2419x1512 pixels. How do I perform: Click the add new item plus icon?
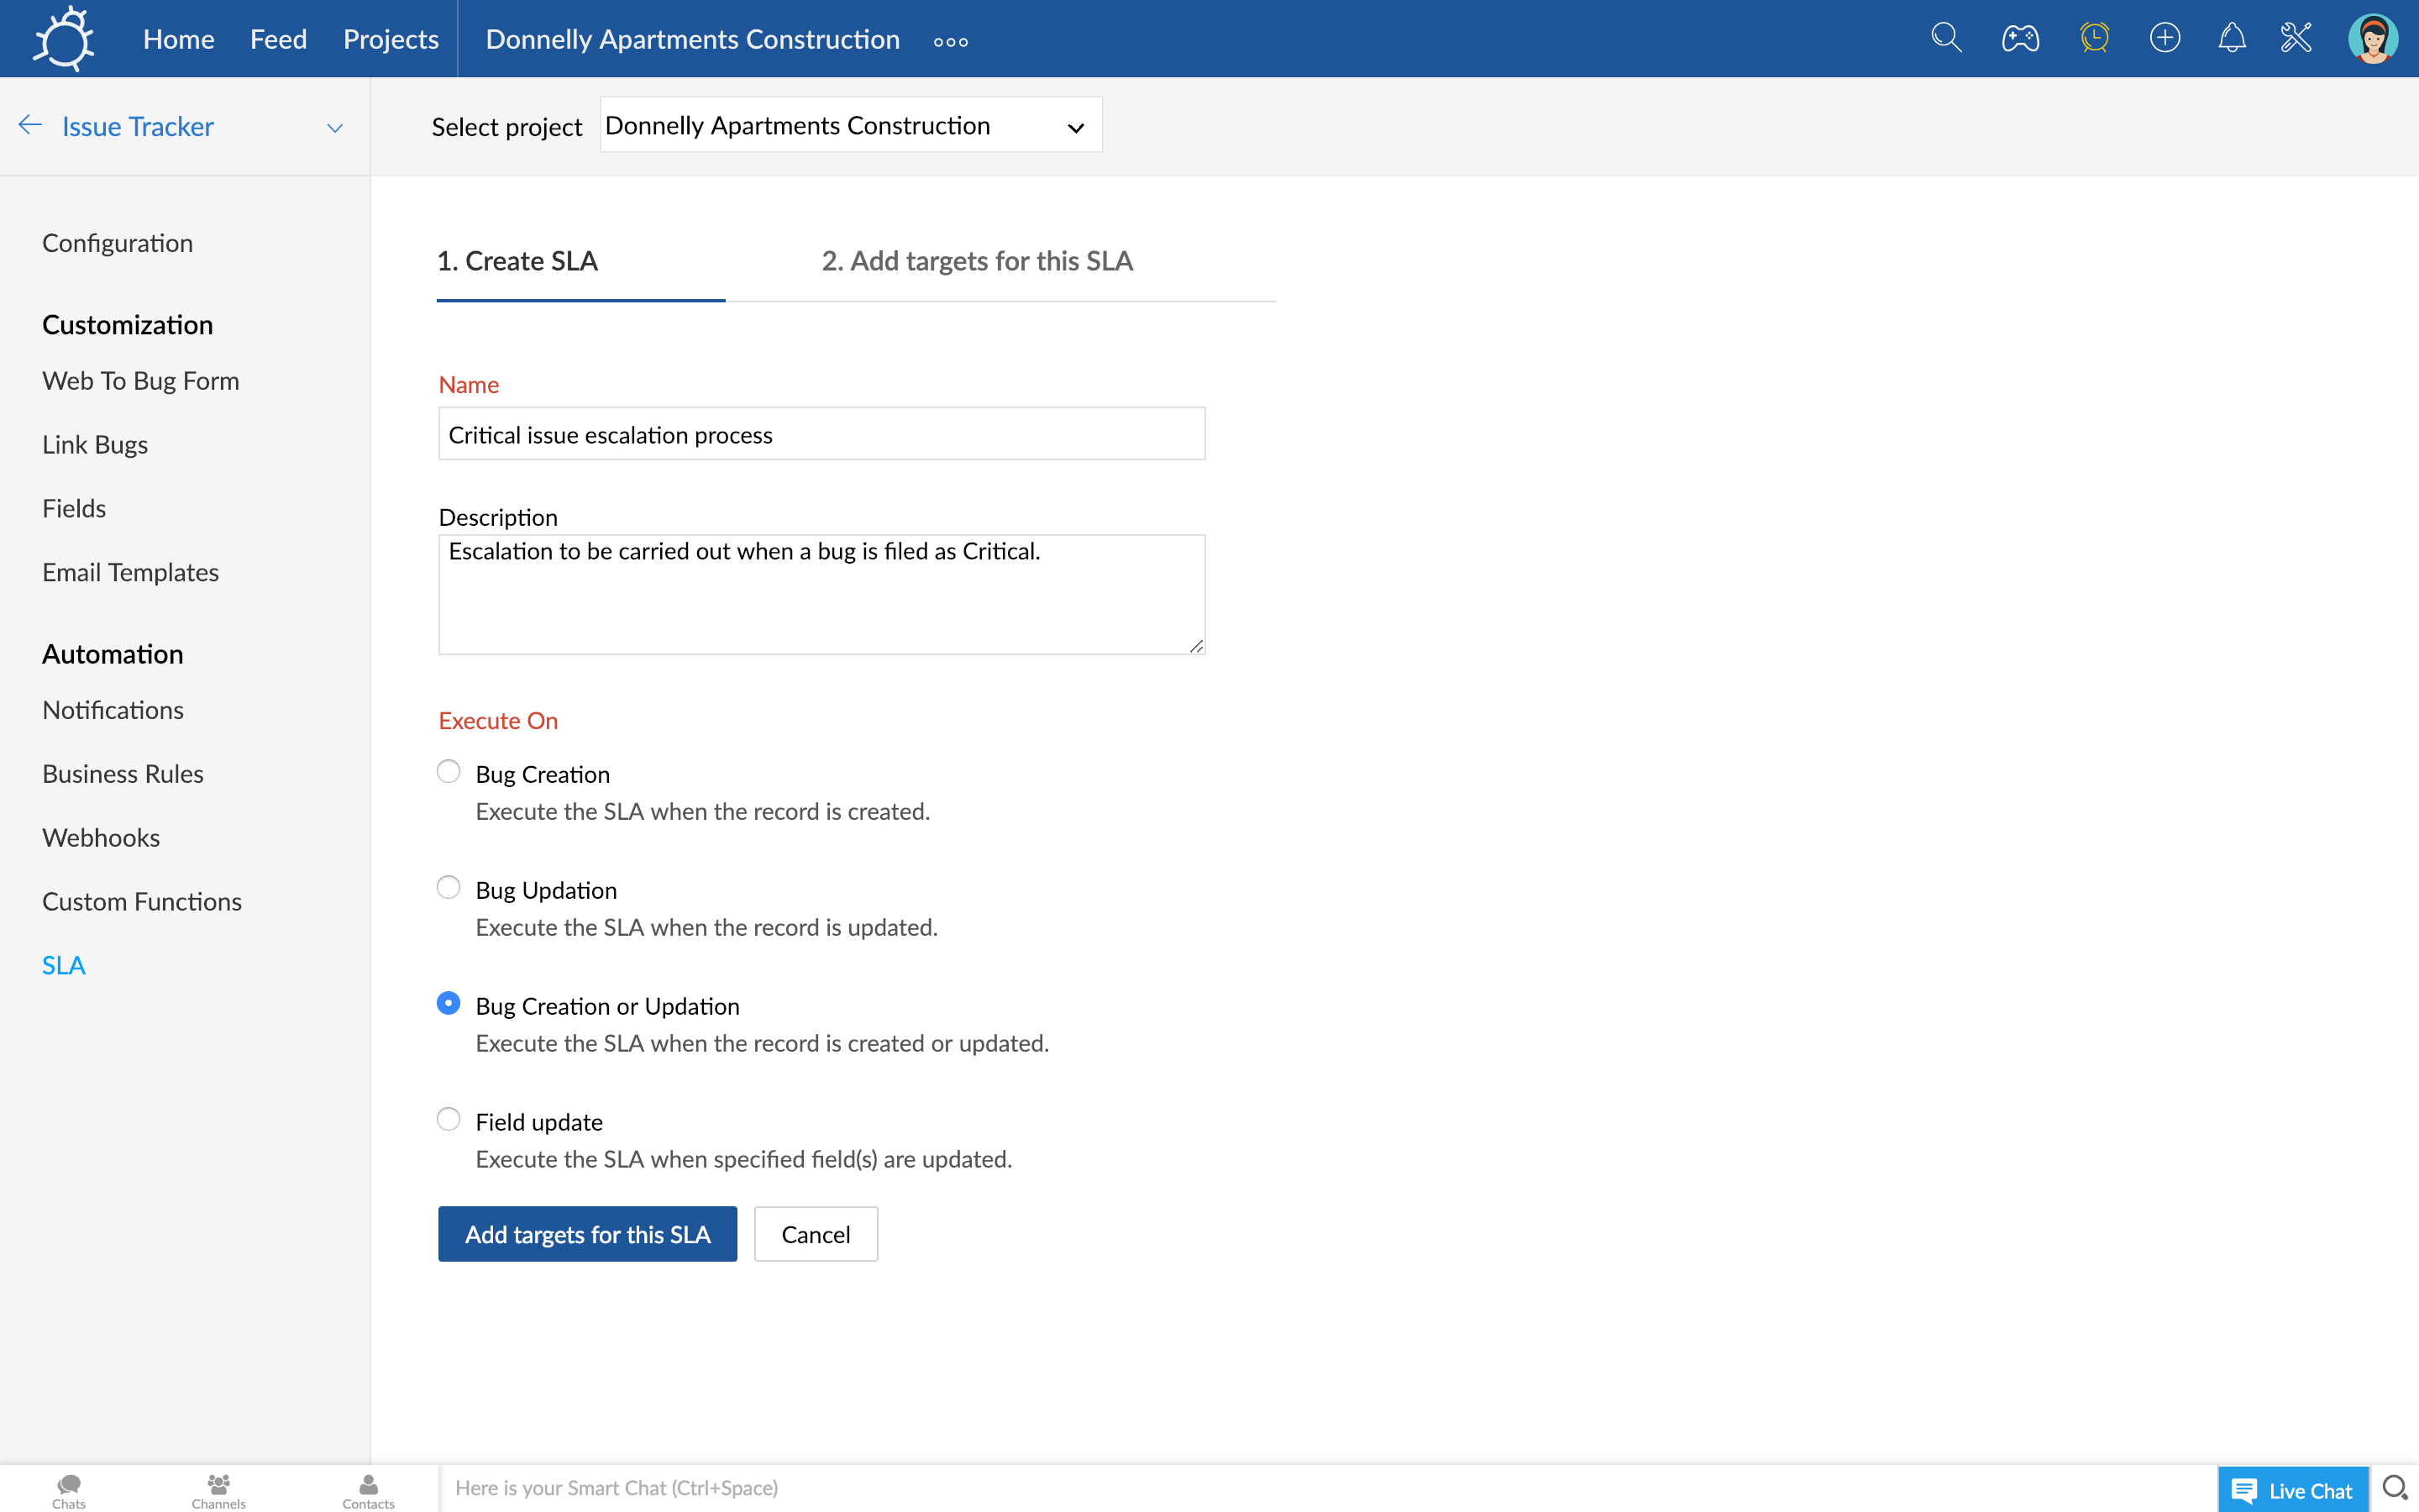[2165, 39]
